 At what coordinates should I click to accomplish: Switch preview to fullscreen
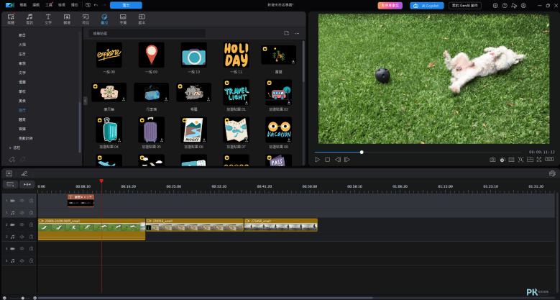click(x=539, y=160)
